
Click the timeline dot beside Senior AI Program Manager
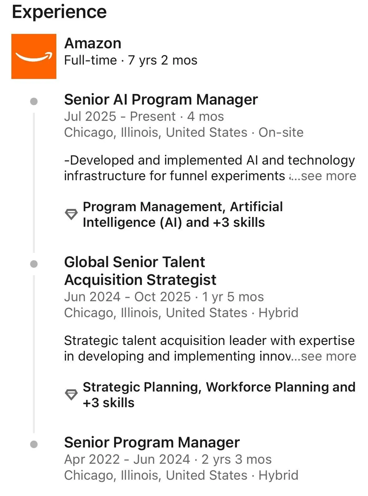(x=34, y=101)
